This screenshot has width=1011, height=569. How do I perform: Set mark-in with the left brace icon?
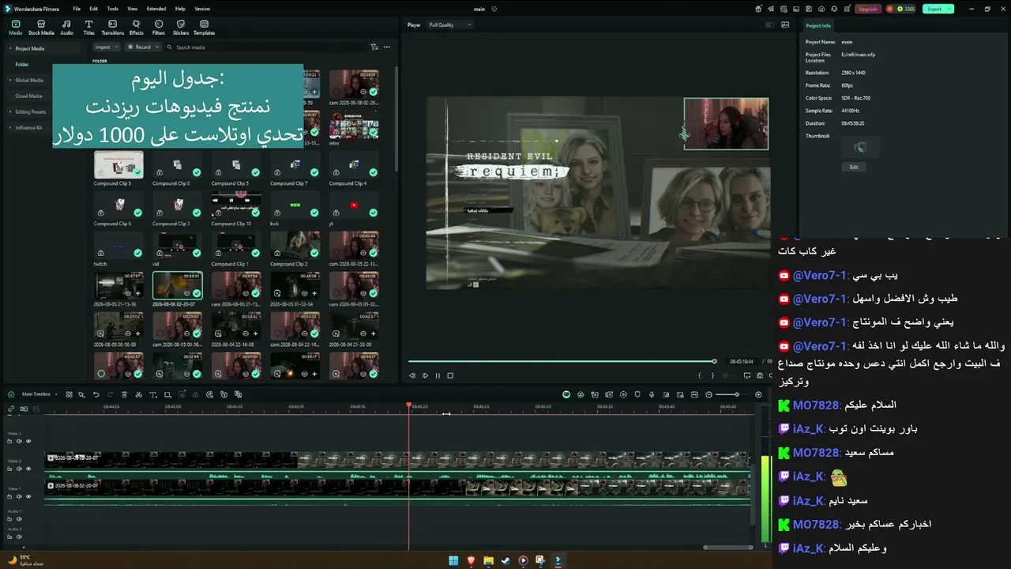pyautogui.click(x=699, y=375)
